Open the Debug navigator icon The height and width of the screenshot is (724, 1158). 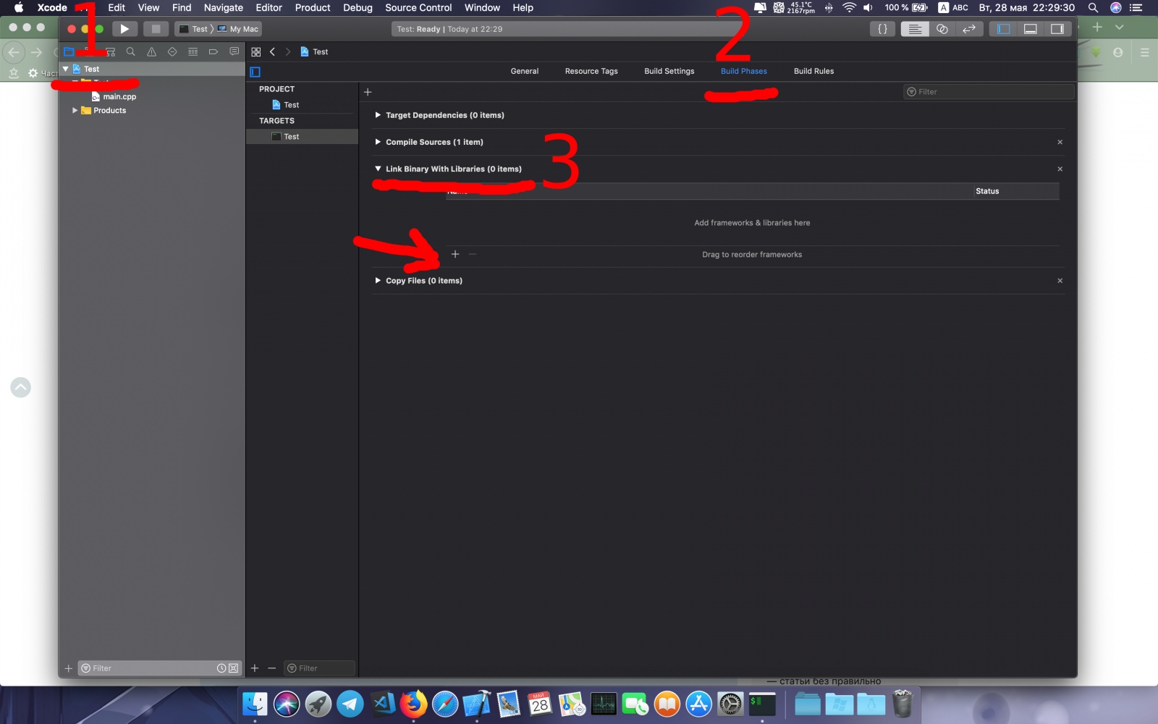point(193,52)
